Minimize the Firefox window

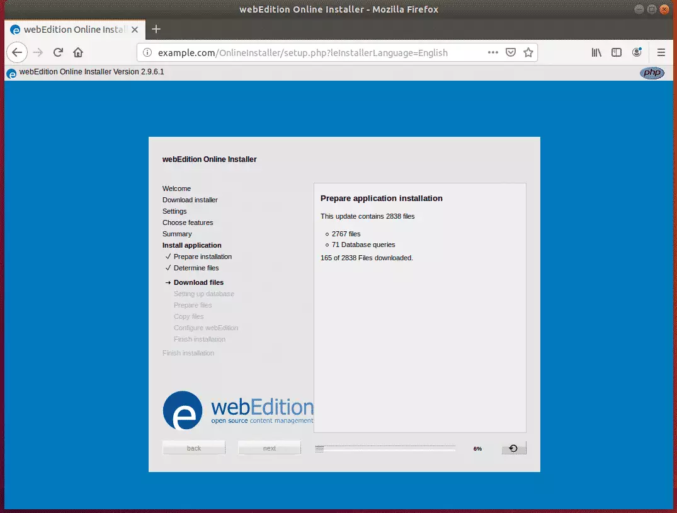(x=639, y=9)
